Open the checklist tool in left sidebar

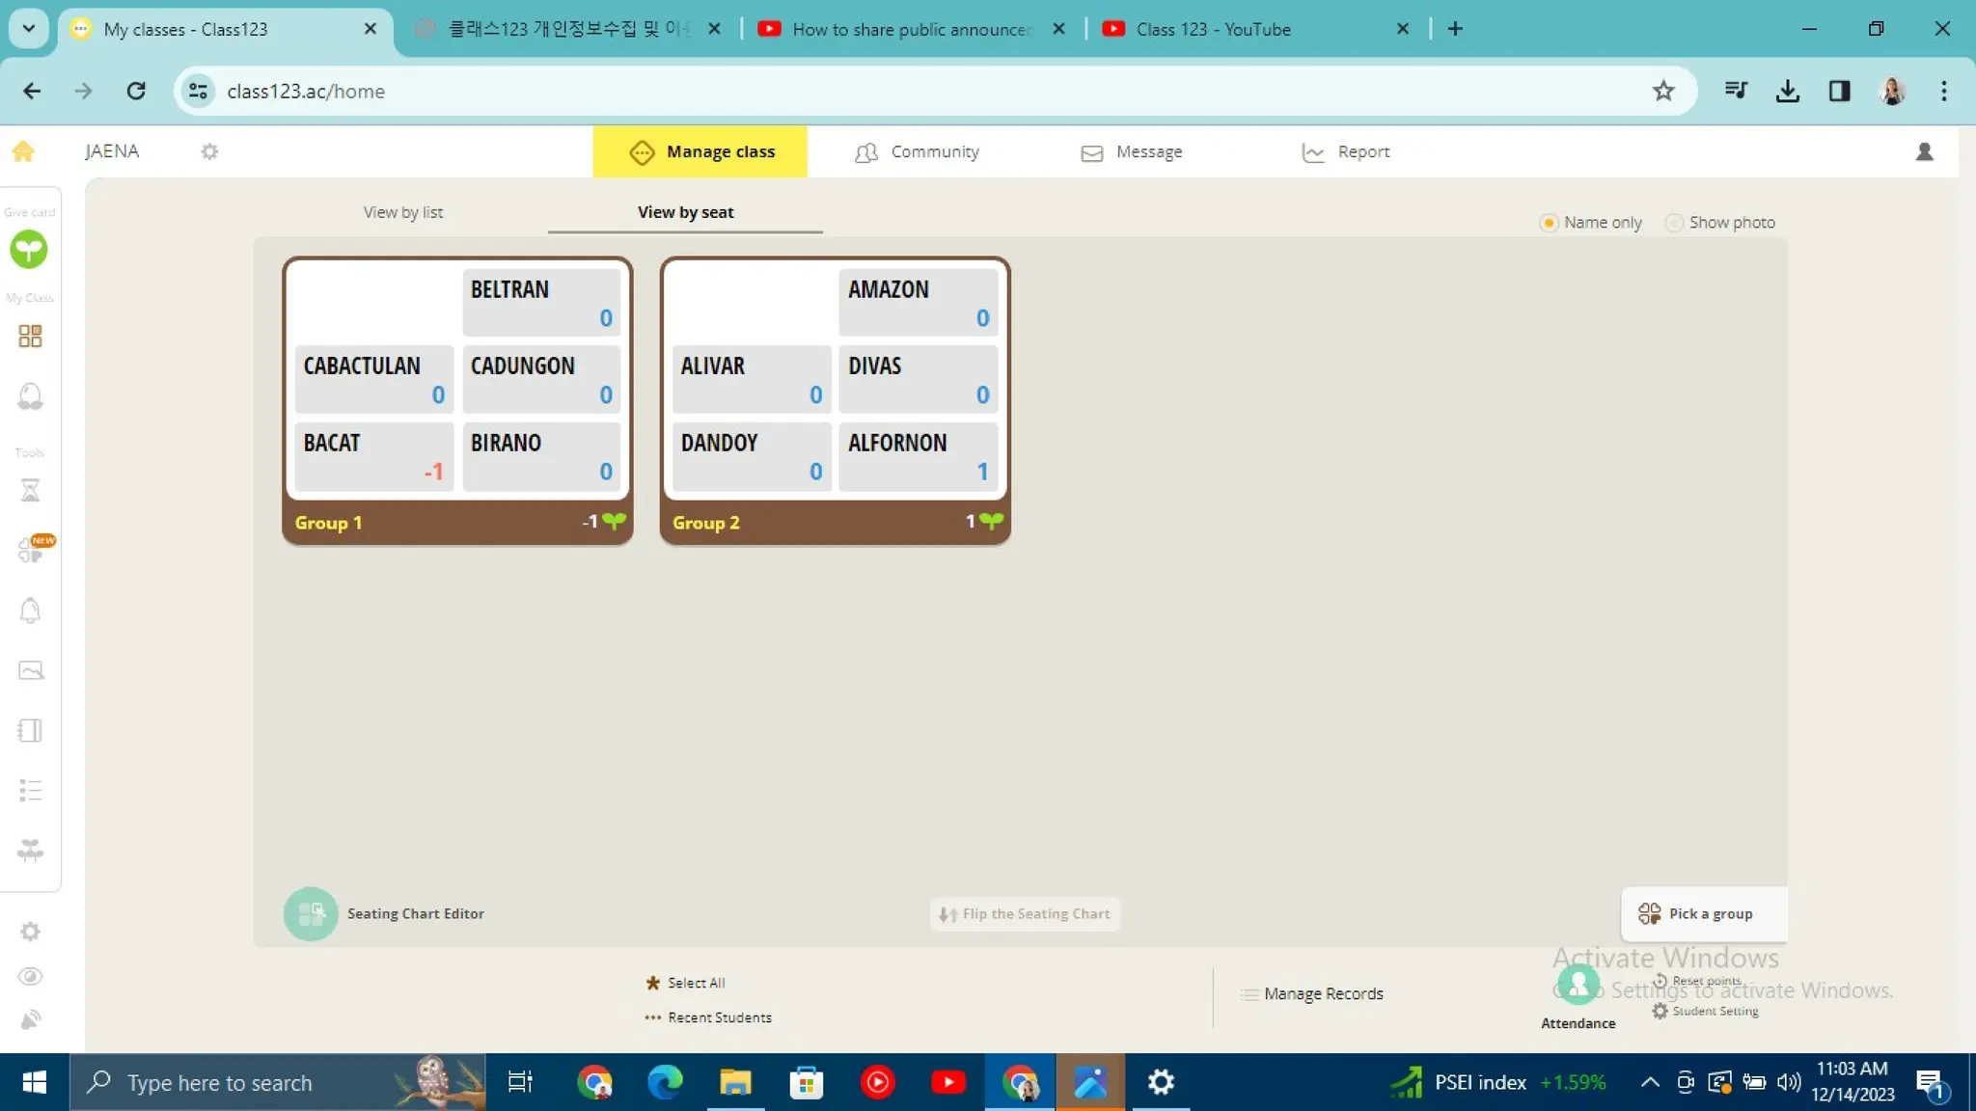[30, 791]
